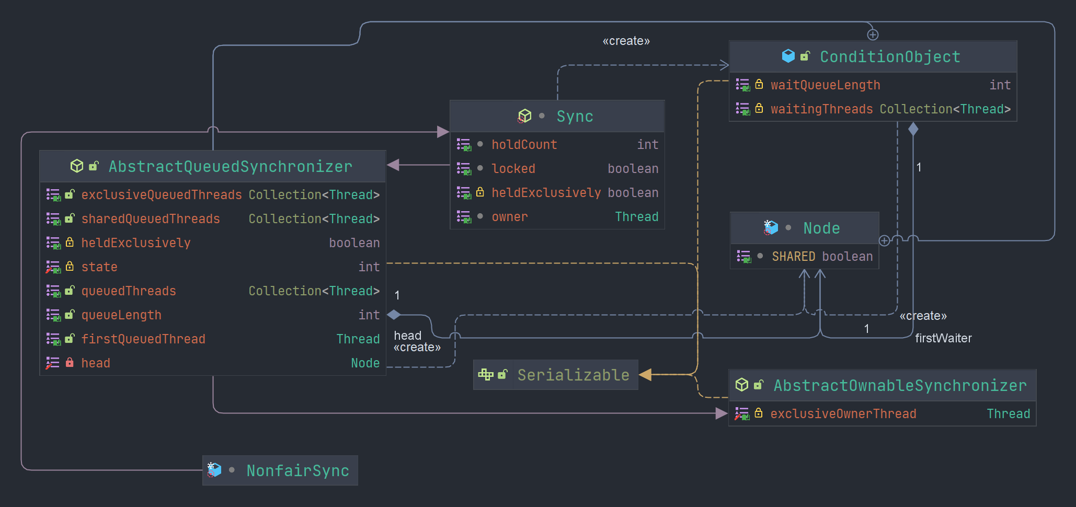Image resolution: width=1076 pixels, height=507 pixels.
Task: Click the composition diamond below ConditionObject
Action: [x=913, y=129]
